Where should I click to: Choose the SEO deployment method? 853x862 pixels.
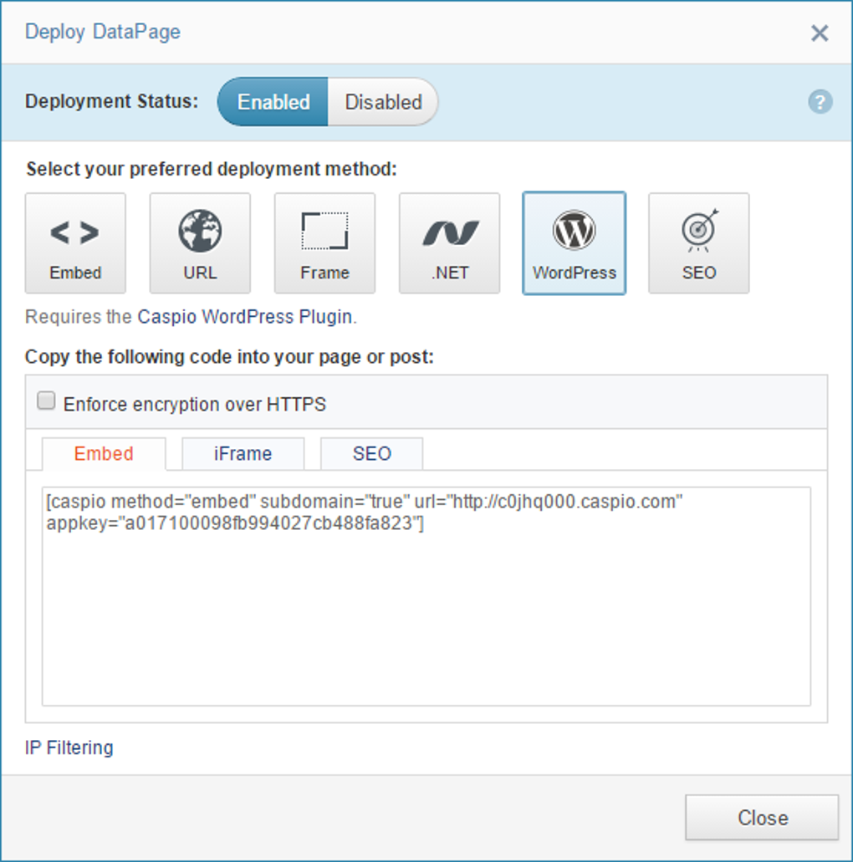698,242
